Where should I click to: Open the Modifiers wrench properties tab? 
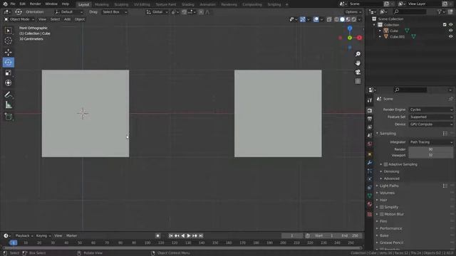click(x=370, y=163)
